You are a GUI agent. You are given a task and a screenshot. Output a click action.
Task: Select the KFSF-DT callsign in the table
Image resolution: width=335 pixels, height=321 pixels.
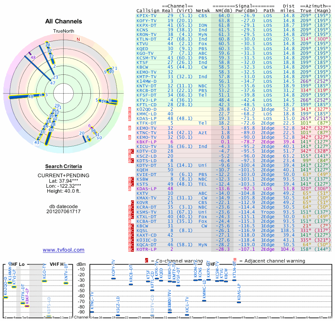tap(146, 95)
